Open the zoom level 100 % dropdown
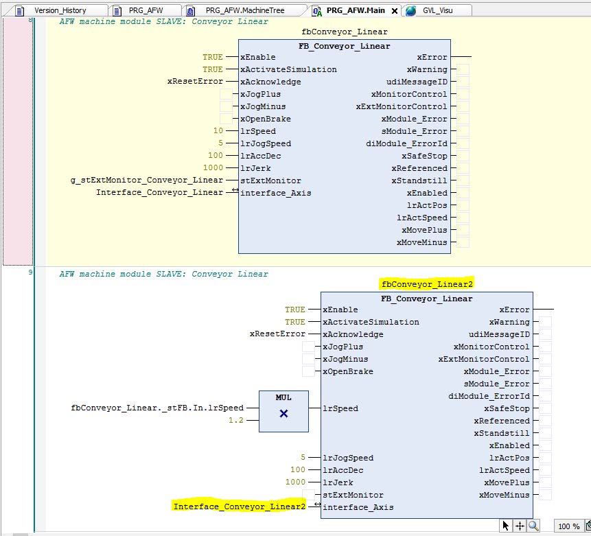Image resolution: width=591 pixels, height=536 pixels. click(x=568, y=526)
